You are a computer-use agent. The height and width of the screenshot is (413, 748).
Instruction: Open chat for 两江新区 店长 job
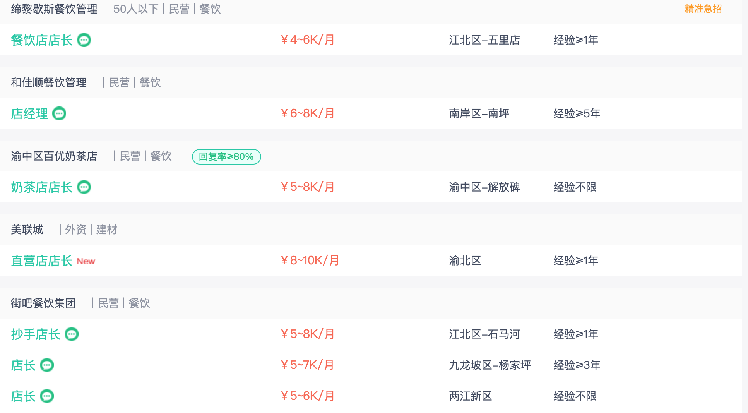[x=47, y=396]
